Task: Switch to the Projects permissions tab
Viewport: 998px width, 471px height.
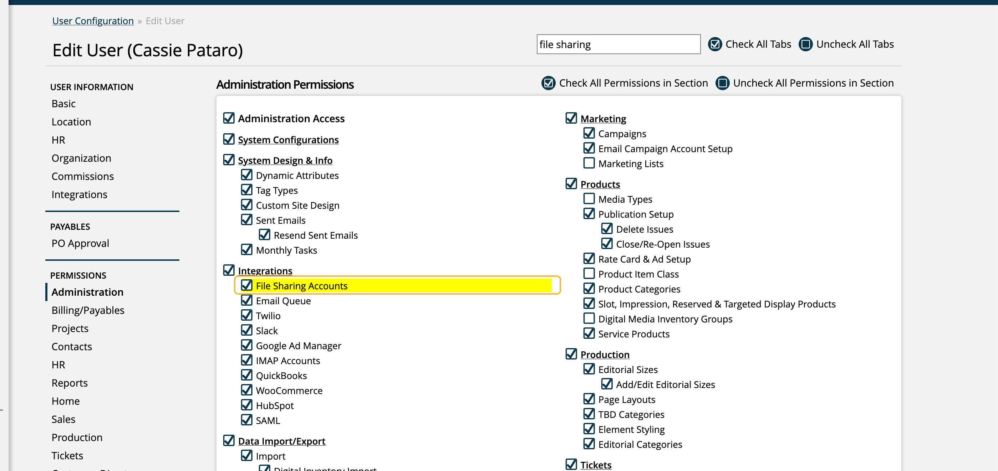Action: pyautogui.click(x=70, y=328)
